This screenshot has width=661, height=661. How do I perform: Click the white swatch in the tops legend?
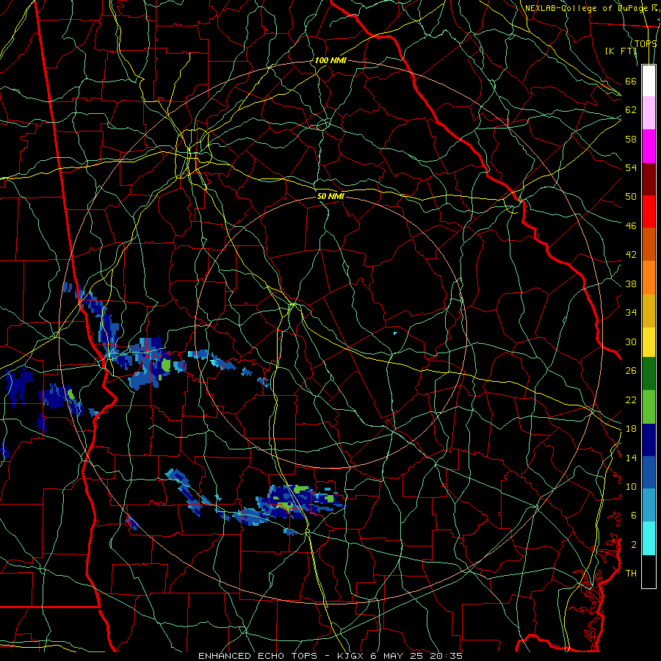[649, 81]
